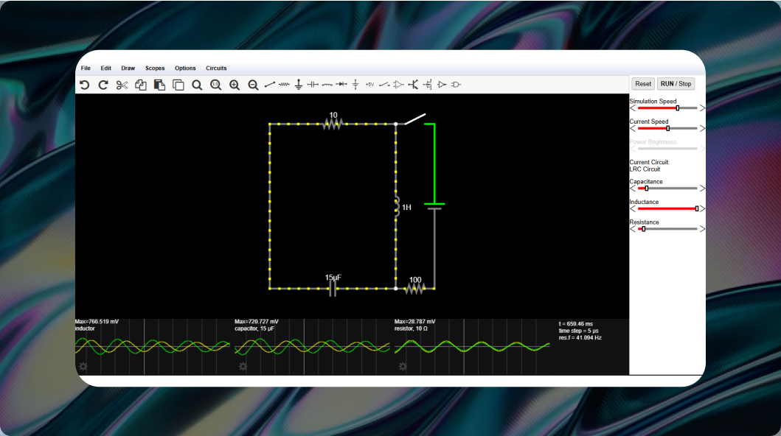Cut selection with the scissors icon
The image size is (781, 436).
pos(122,85)
